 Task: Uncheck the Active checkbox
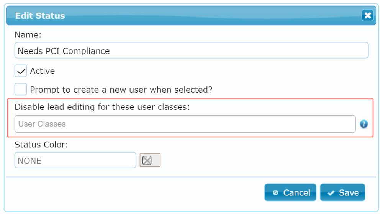click(21, 71)
